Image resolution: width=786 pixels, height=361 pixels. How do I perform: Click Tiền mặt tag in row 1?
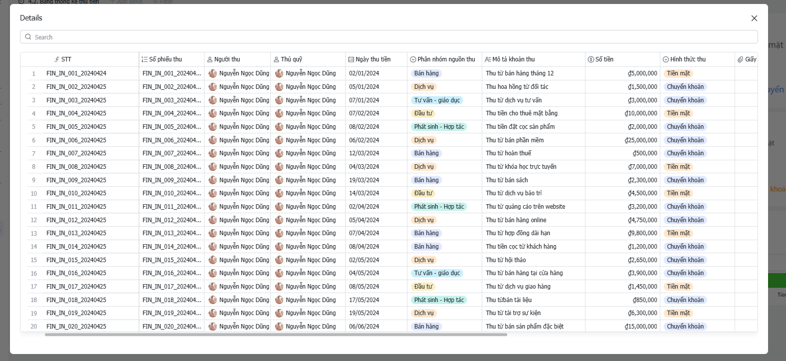[x=678, y=73]
